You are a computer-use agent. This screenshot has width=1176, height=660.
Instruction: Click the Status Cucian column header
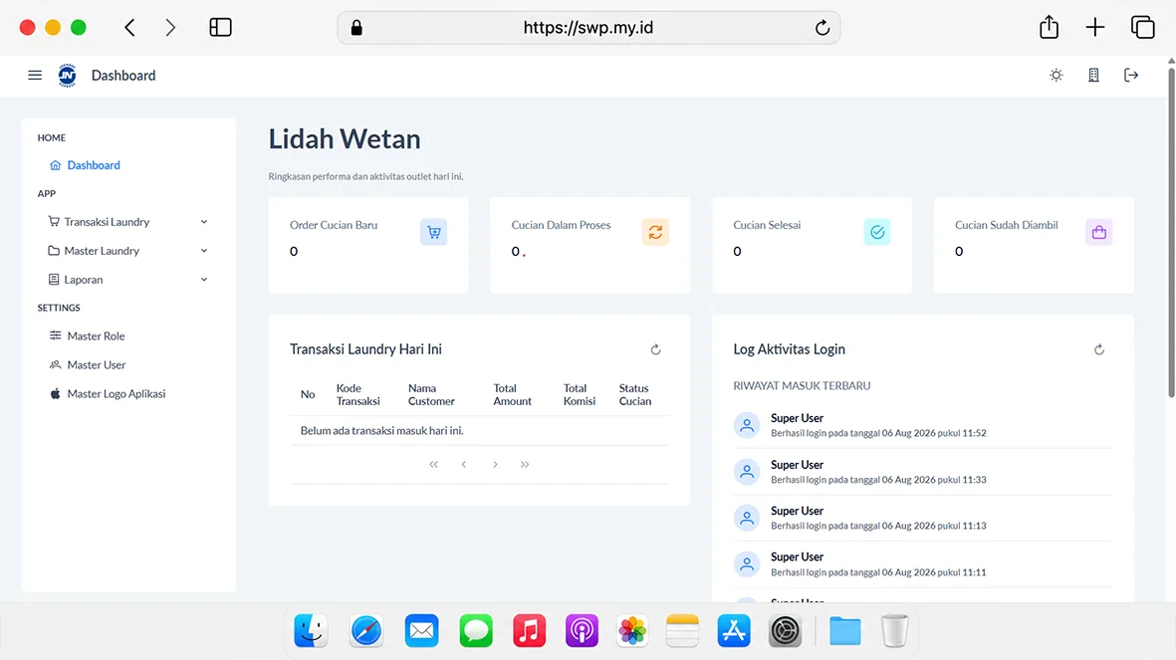(x=635, y=394)
